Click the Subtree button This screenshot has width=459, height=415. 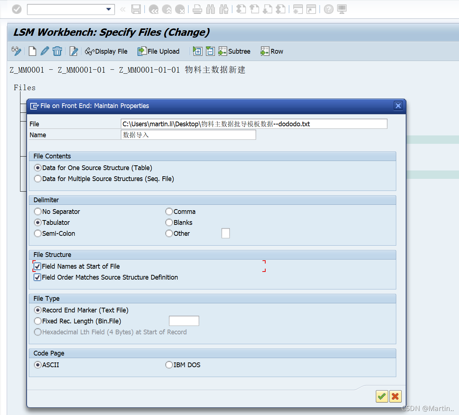234,51
